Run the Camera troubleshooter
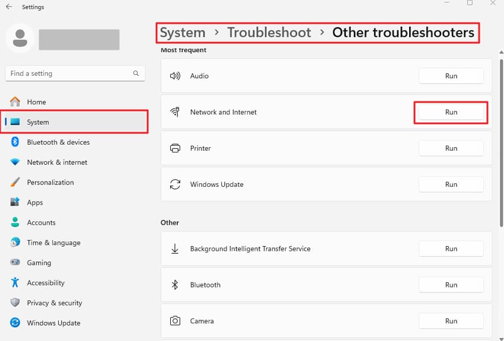This screenshot has height=341, width=504. pyautogui.click(x=451, y=321)
